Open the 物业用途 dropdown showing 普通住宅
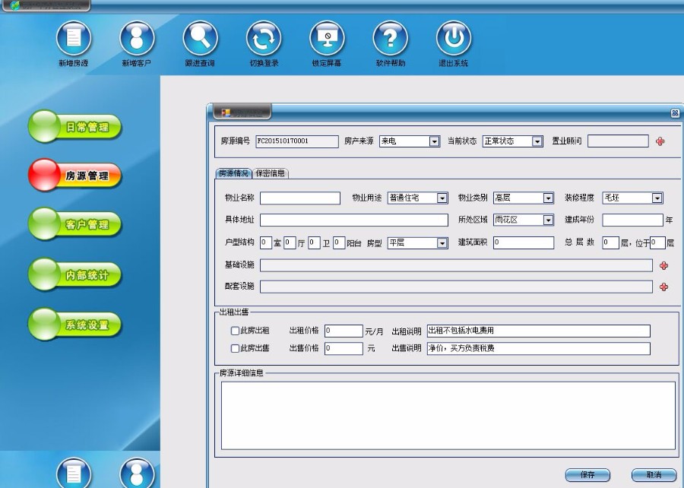 442,198
